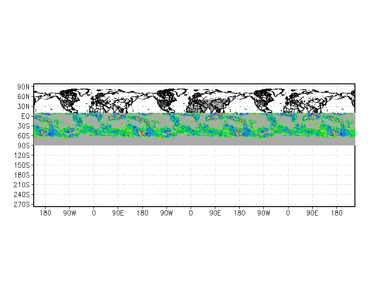
Task: Select the leftmost 90W longitude label
Action: tap(69, 213)
